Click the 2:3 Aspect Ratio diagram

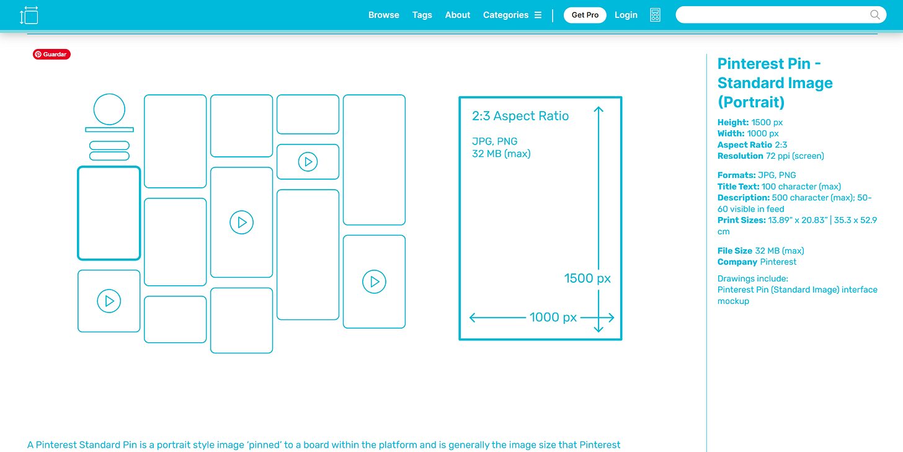(540, 218)
